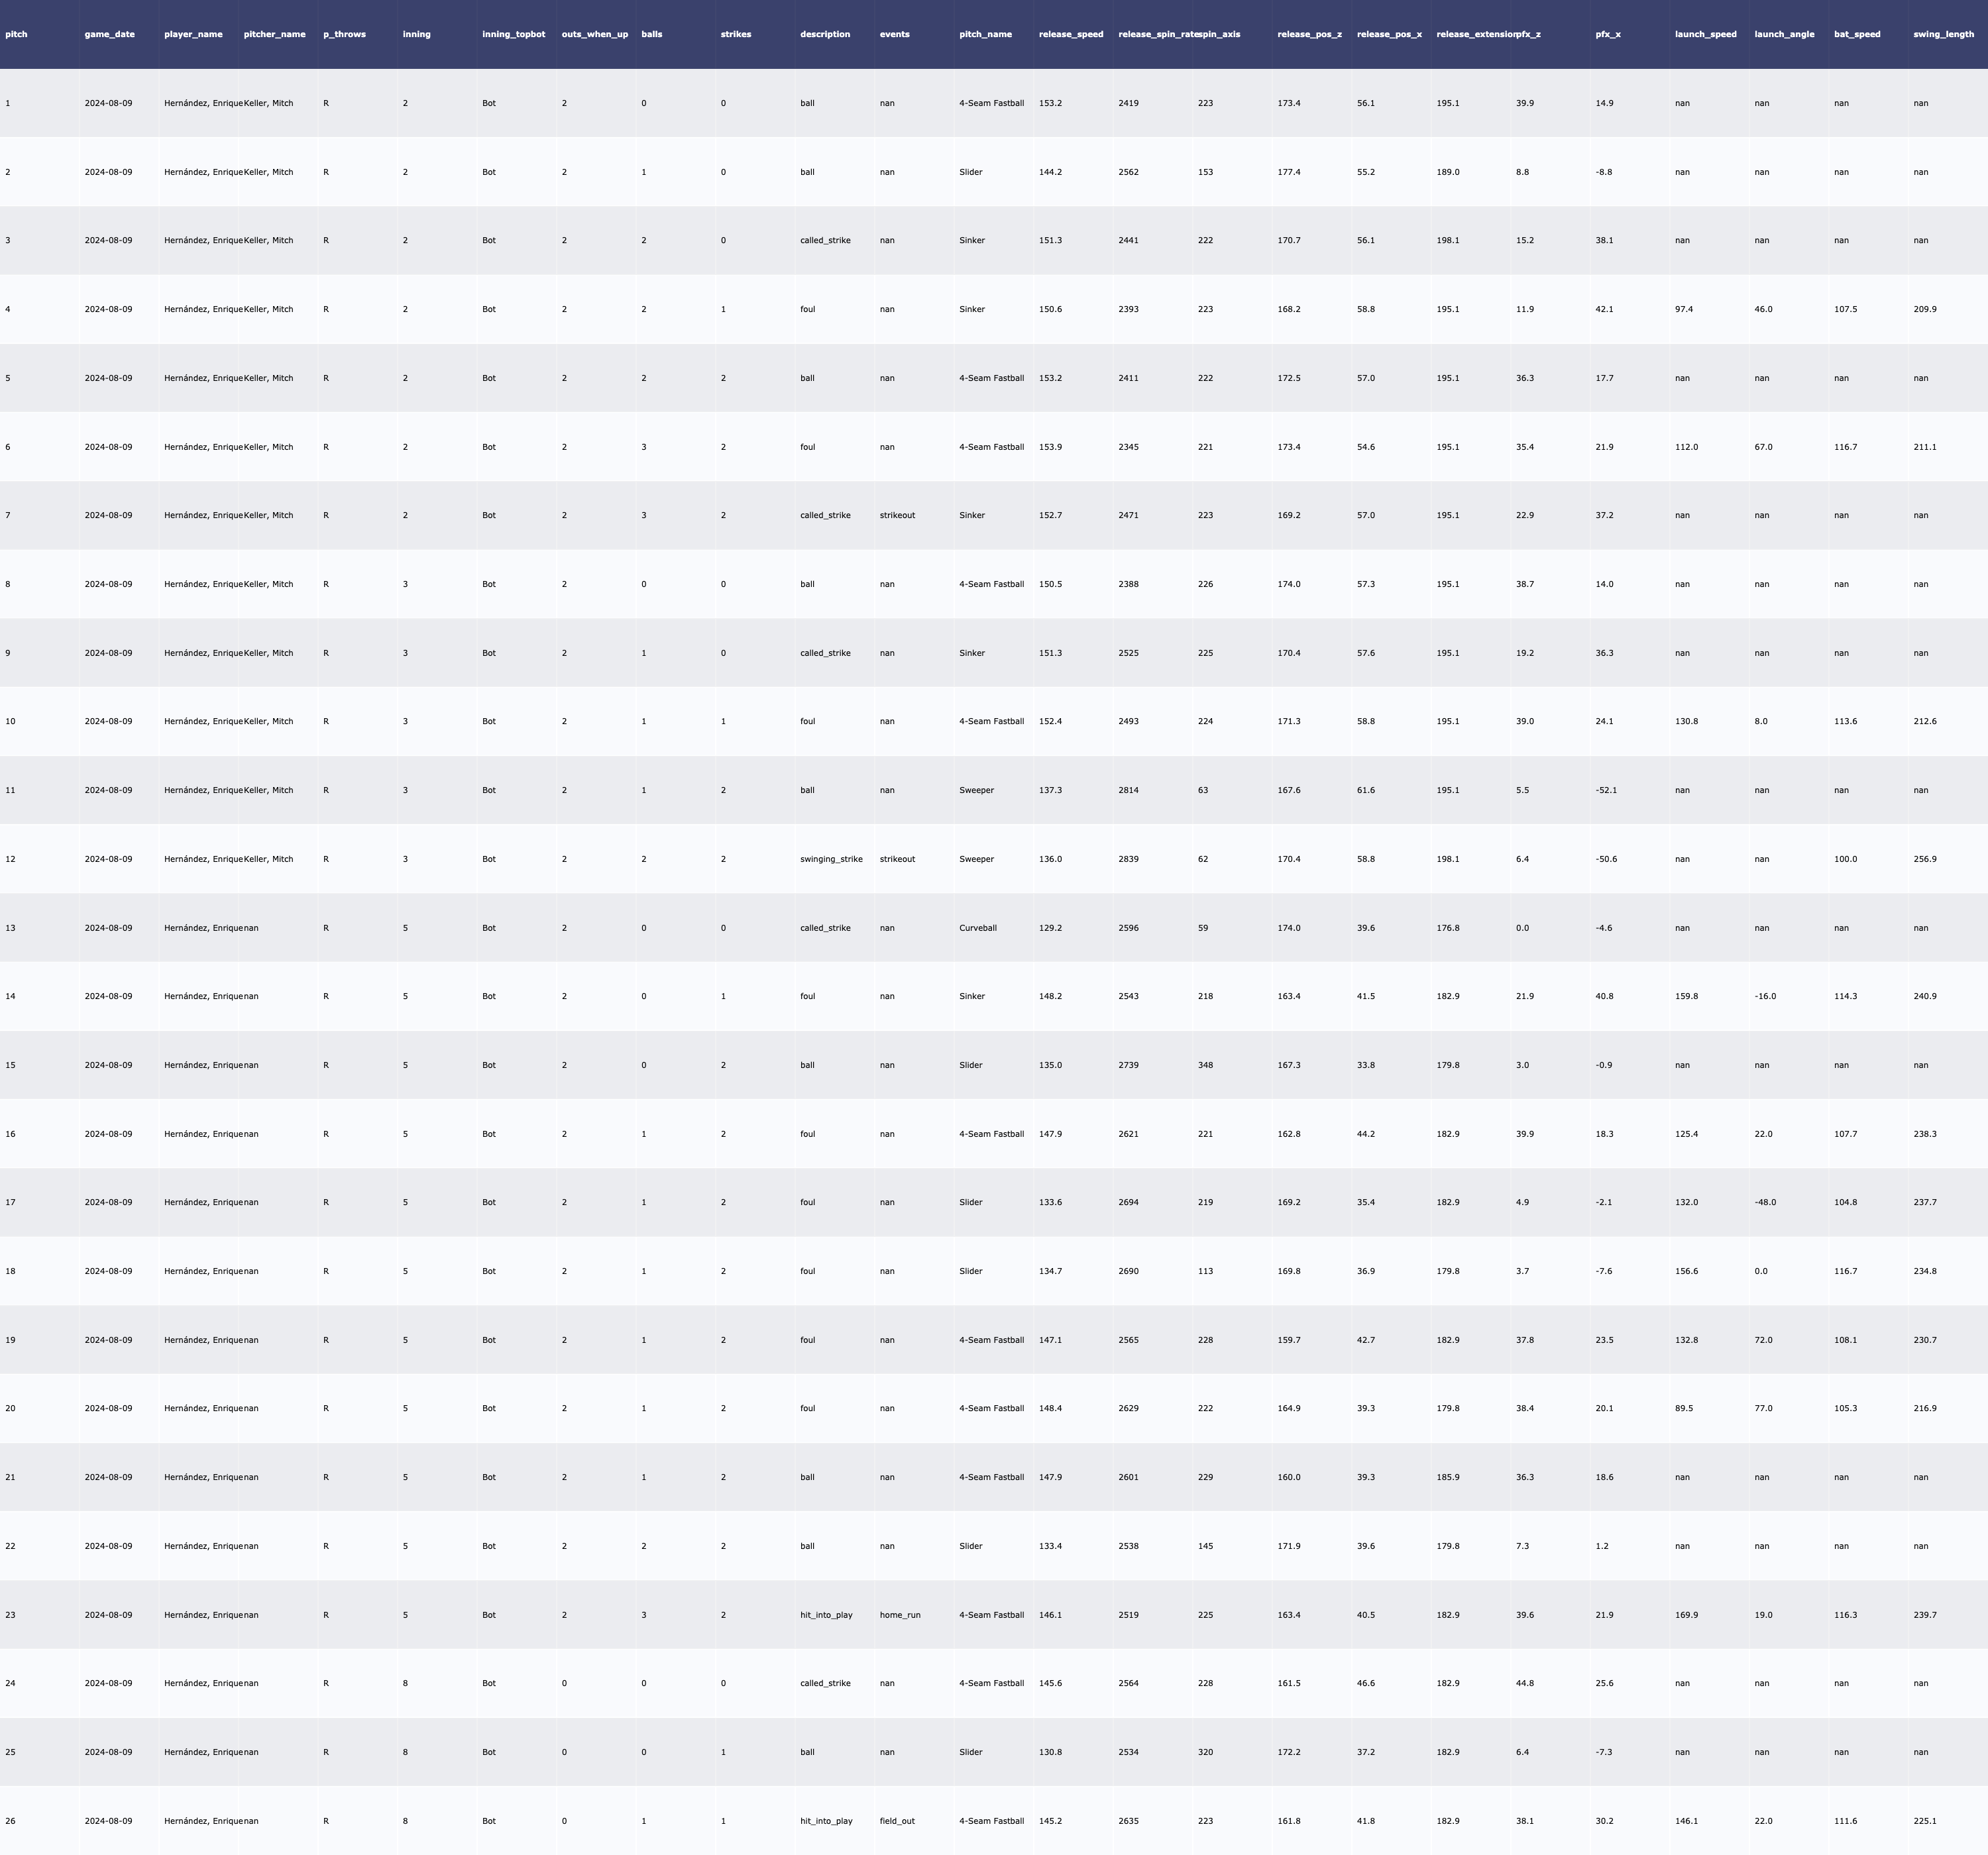Image resolution: width=1988 pixels, height=1855 pixels.
Task: Click spin rate 2839 cell
Action: coord(1128,859)
